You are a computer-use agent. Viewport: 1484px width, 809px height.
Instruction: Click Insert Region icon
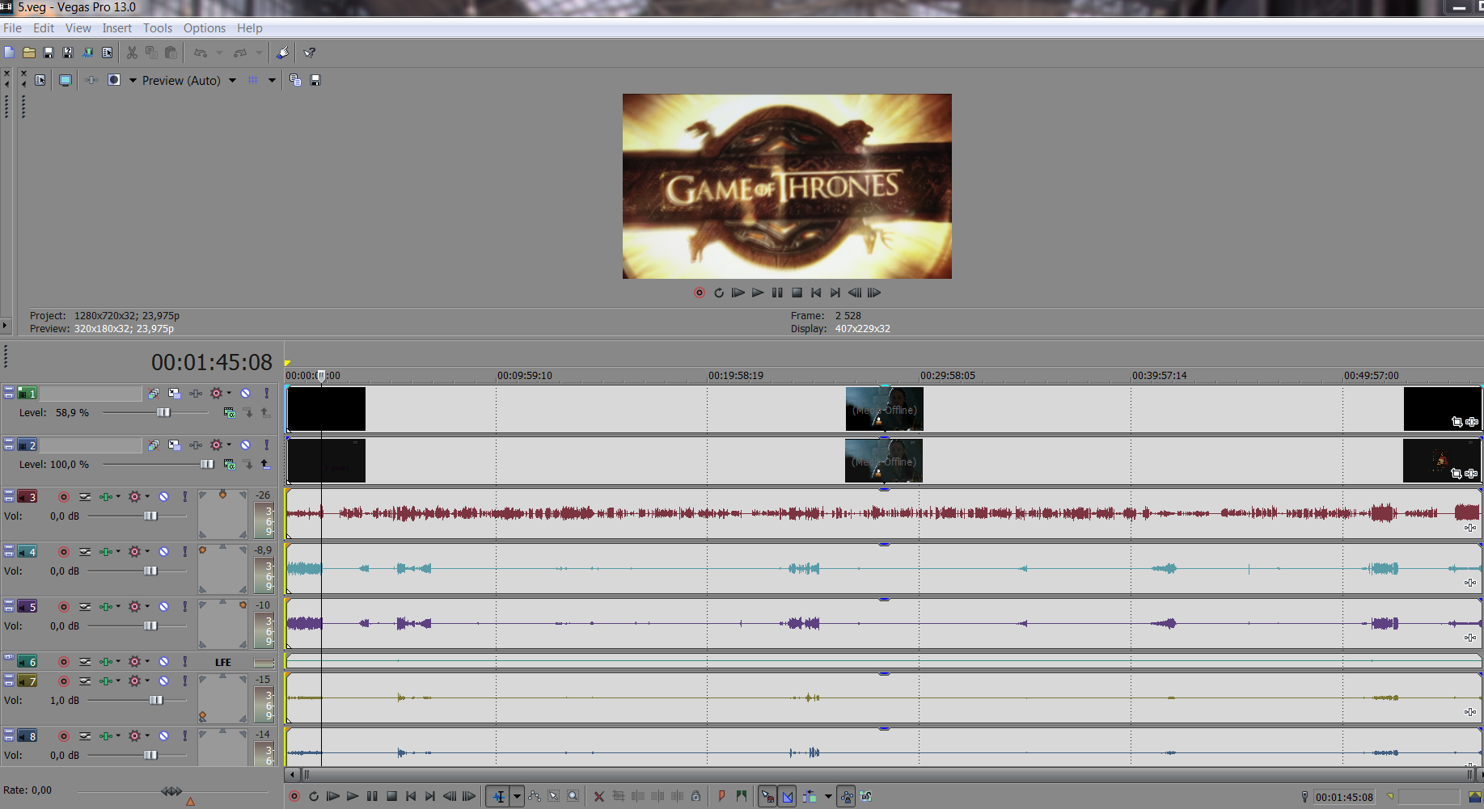(742, 796)
